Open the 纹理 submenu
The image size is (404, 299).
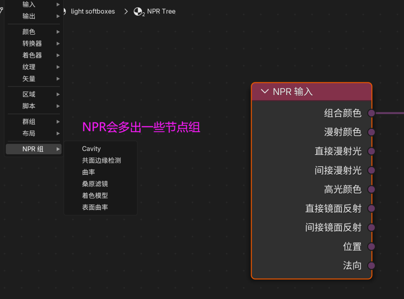click(x=34, y=67)
